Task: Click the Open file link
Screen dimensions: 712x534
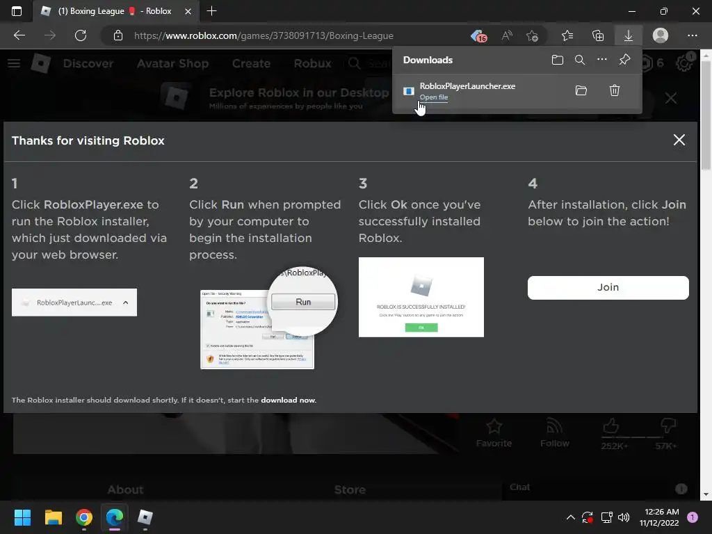Action: [x=434, y=97]
